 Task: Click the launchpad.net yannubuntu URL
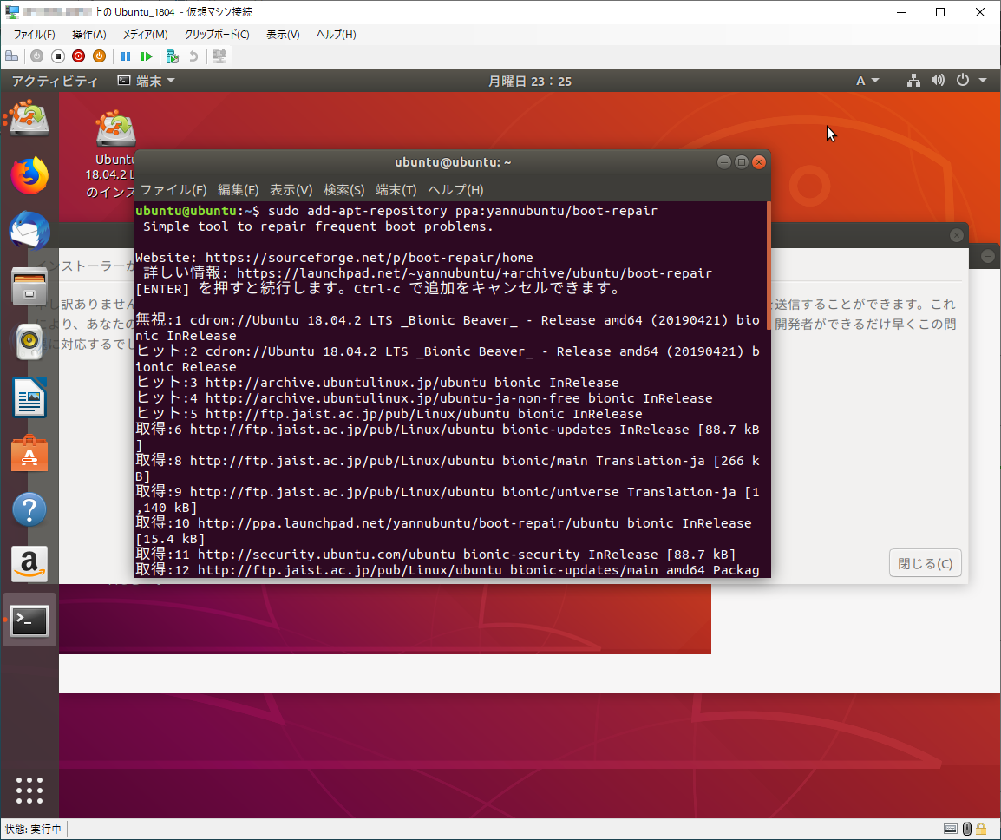pos(474,273)
